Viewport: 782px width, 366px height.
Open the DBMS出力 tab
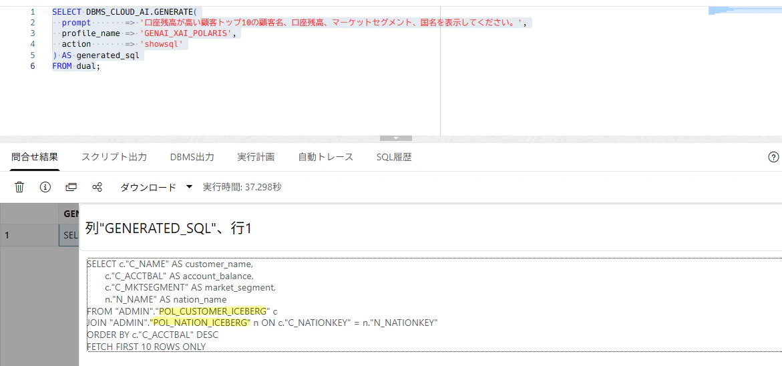pos(192,157)
